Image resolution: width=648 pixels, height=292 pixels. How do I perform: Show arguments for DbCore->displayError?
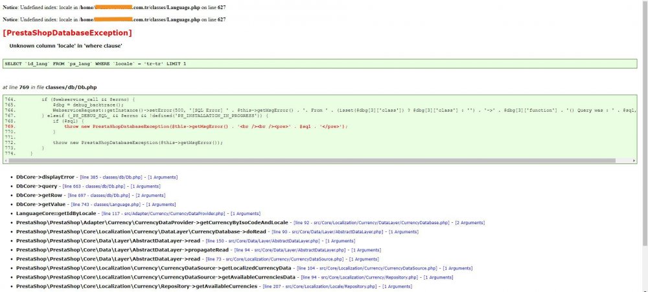pyautogui.click(x=163, y=177)
